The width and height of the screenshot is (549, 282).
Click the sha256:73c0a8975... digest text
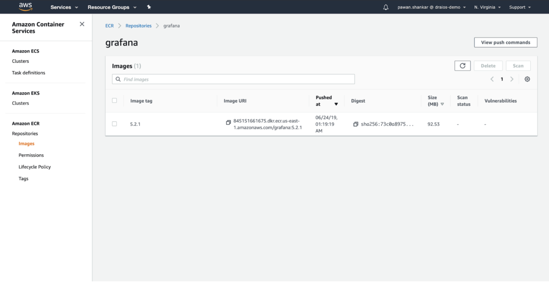pyautogui.click(x=387, y=124)
